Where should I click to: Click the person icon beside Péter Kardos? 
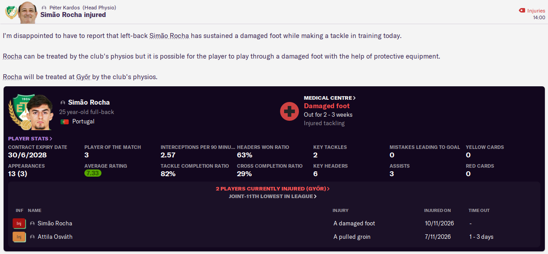point(44,8)
